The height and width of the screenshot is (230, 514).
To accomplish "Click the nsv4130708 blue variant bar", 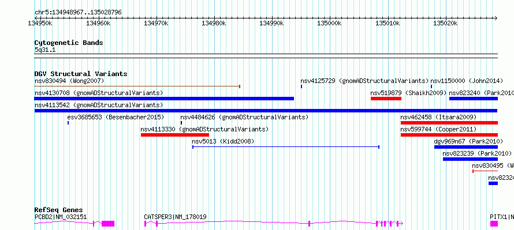I will [164, 99].
